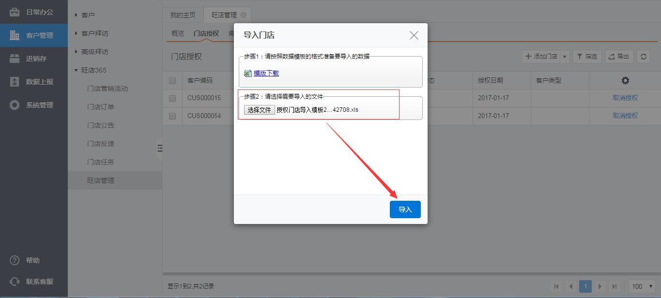
Task: Expand the 添加门店 dropdown arrow
Action: 565,57
